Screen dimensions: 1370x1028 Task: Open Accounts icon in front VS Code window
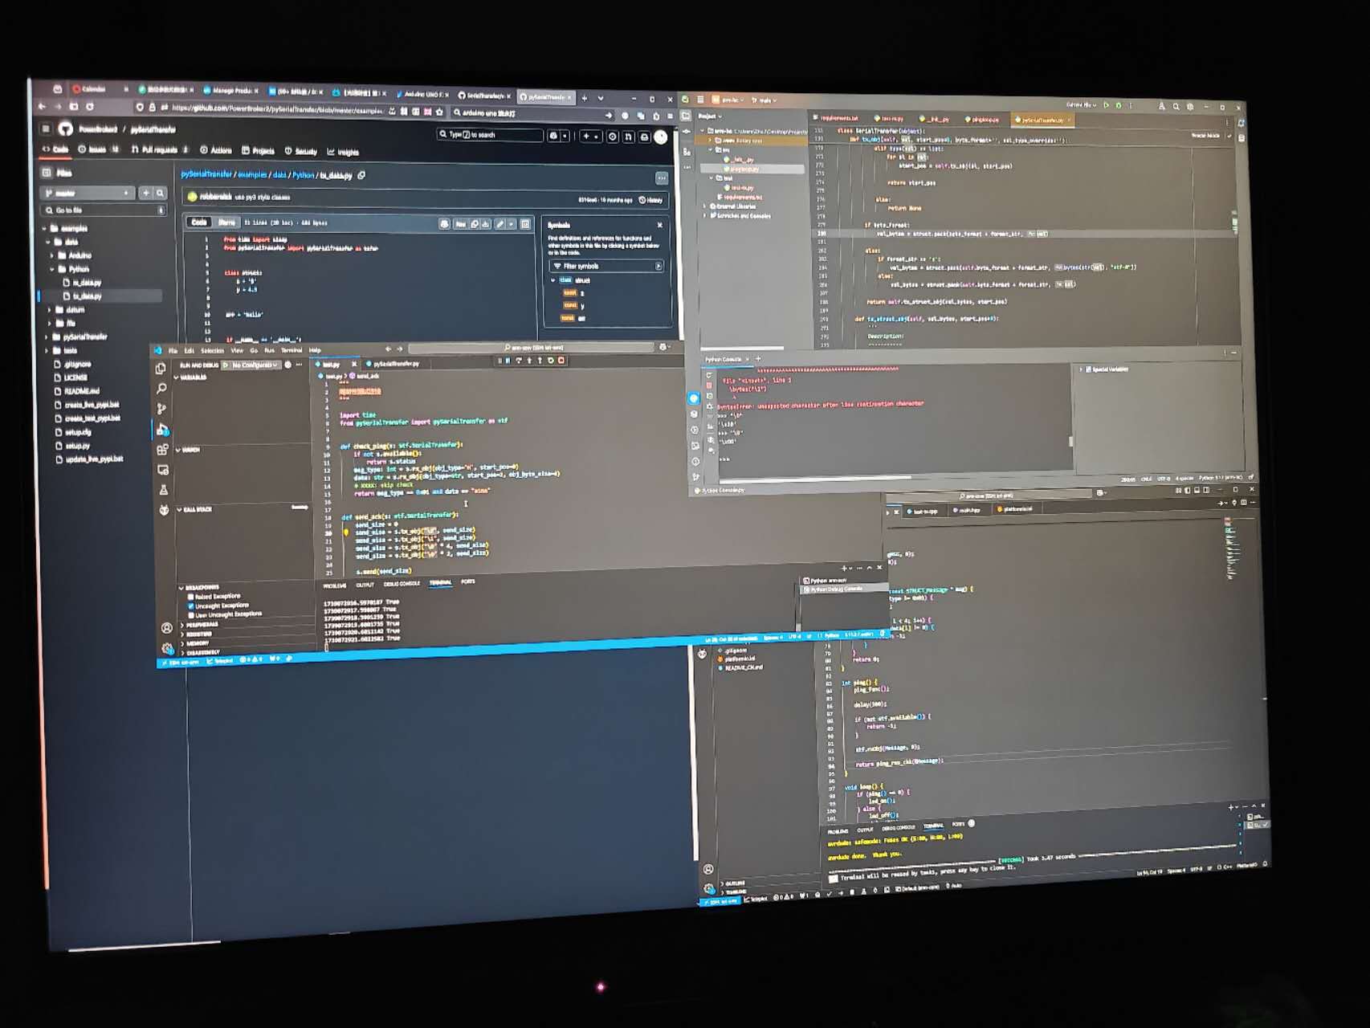[x=166, y=628]
